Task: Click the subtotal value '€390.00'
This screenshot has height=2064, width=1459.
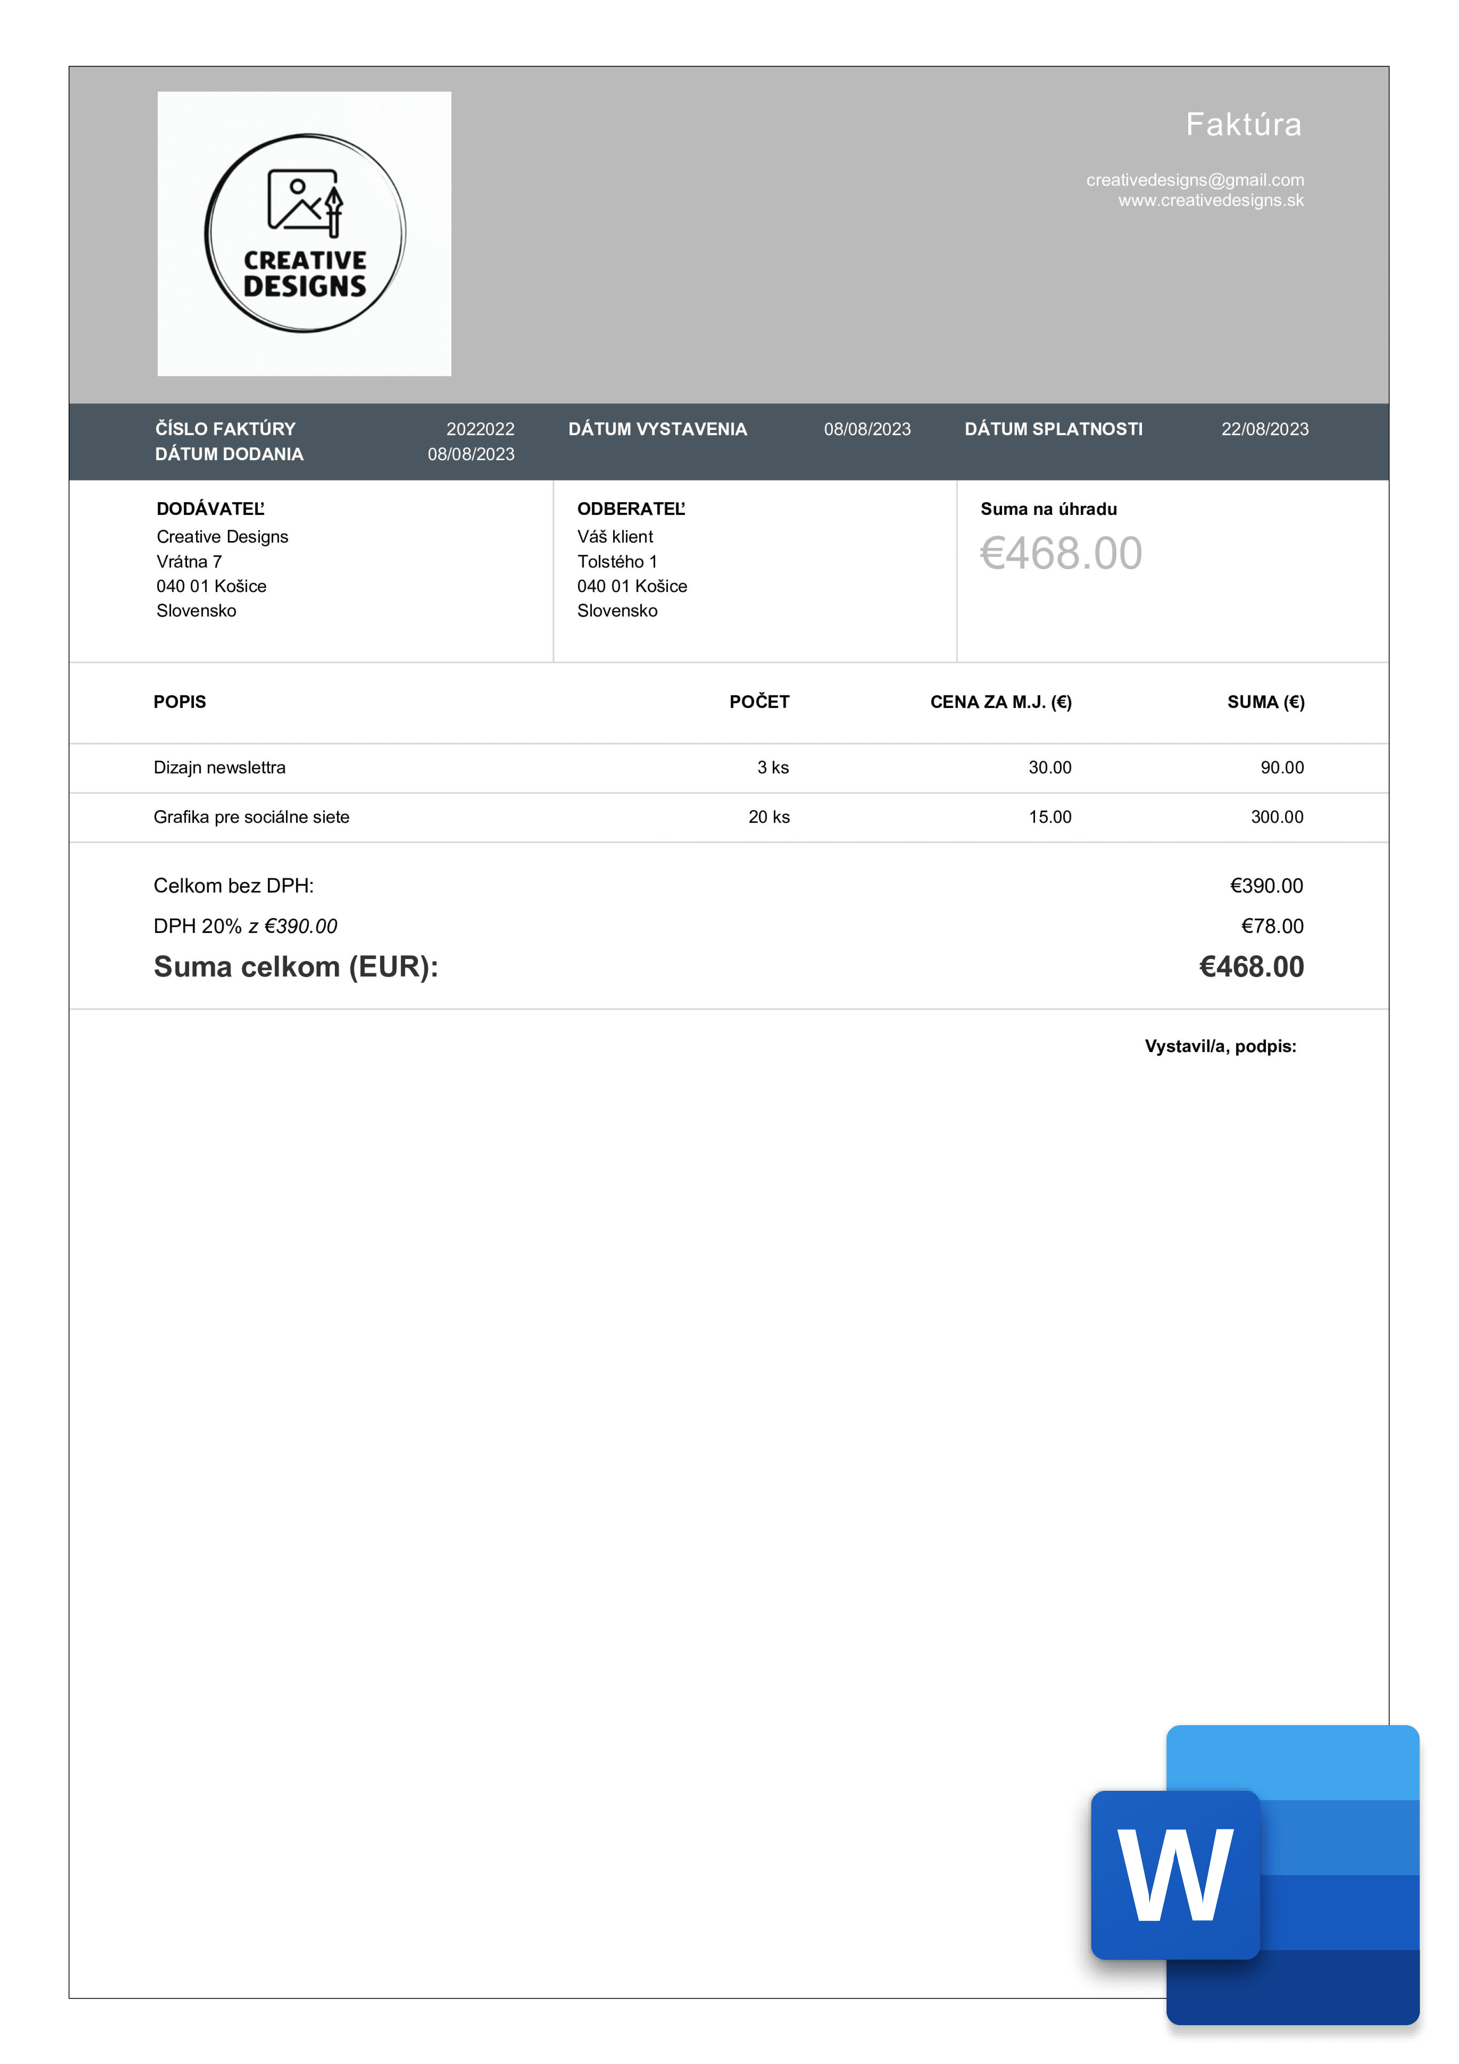Action: (x=1267, y=886)
